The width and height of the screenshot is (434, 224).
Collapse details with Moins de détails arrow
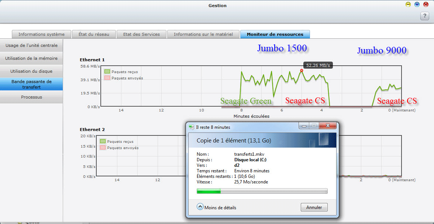200,207
